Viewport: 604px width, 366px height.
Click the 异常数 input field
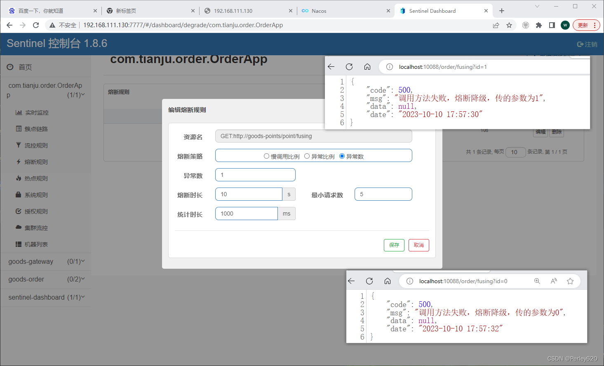(255, 175)
